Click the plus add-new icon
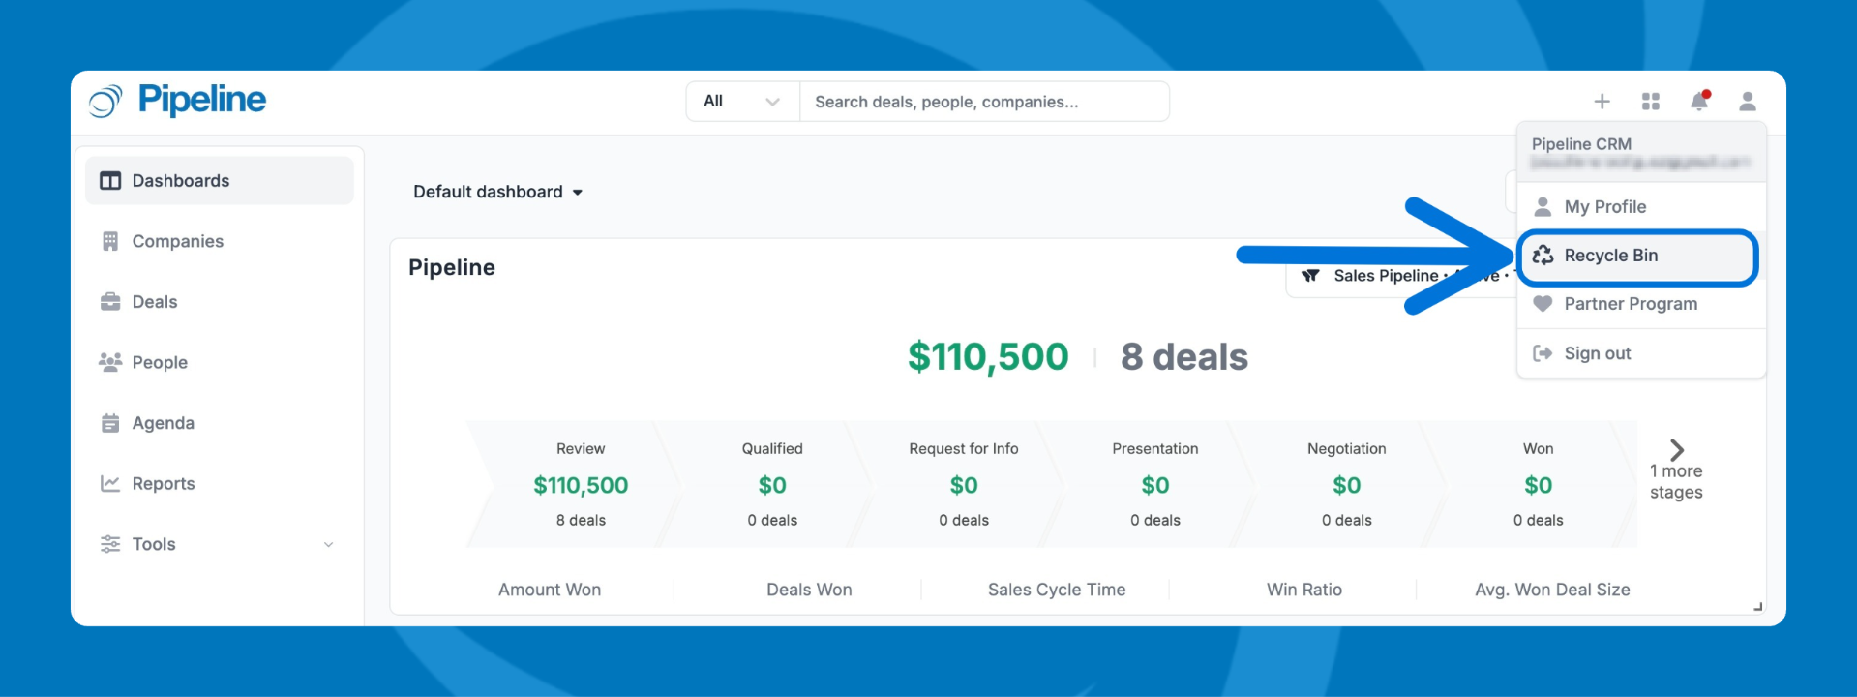 click(x=1602, y=102)
